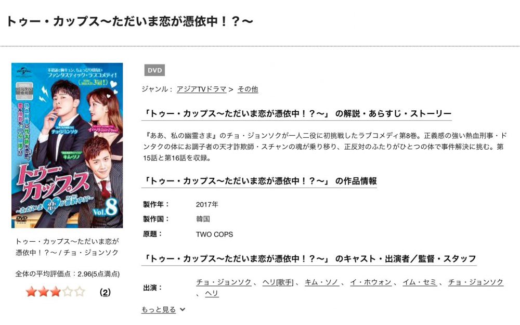
Task: Open the アジアTVドラマ genre link
Action: (201, 89)
